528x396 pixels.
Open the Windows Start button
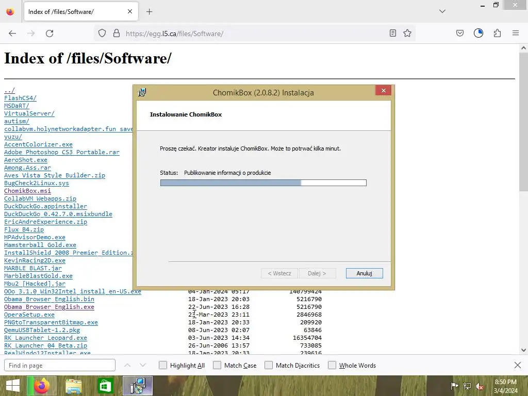pyautogui.click(x=13, y=386)
